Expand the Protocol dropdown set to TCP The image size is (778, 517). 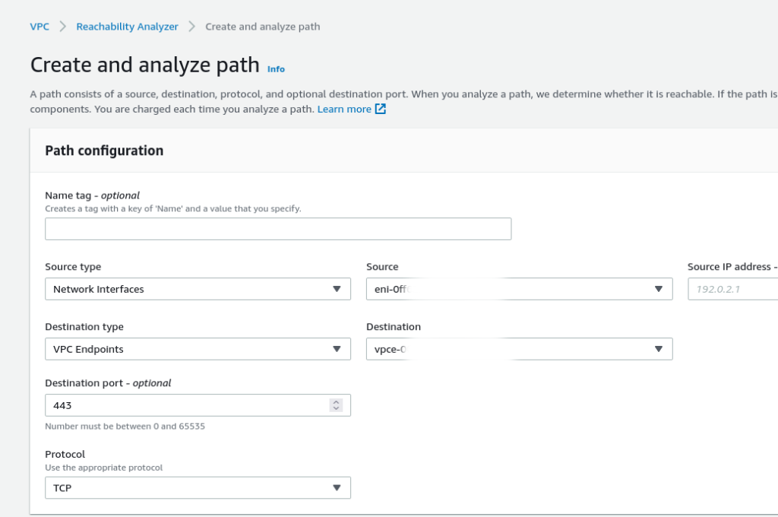click(x=198, y=487)
